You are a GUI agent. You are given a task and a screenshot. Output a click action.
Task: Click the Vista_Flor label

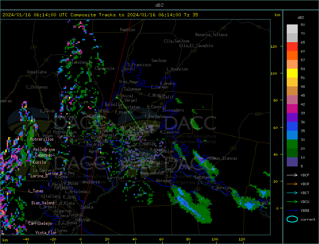click(46, 233)
